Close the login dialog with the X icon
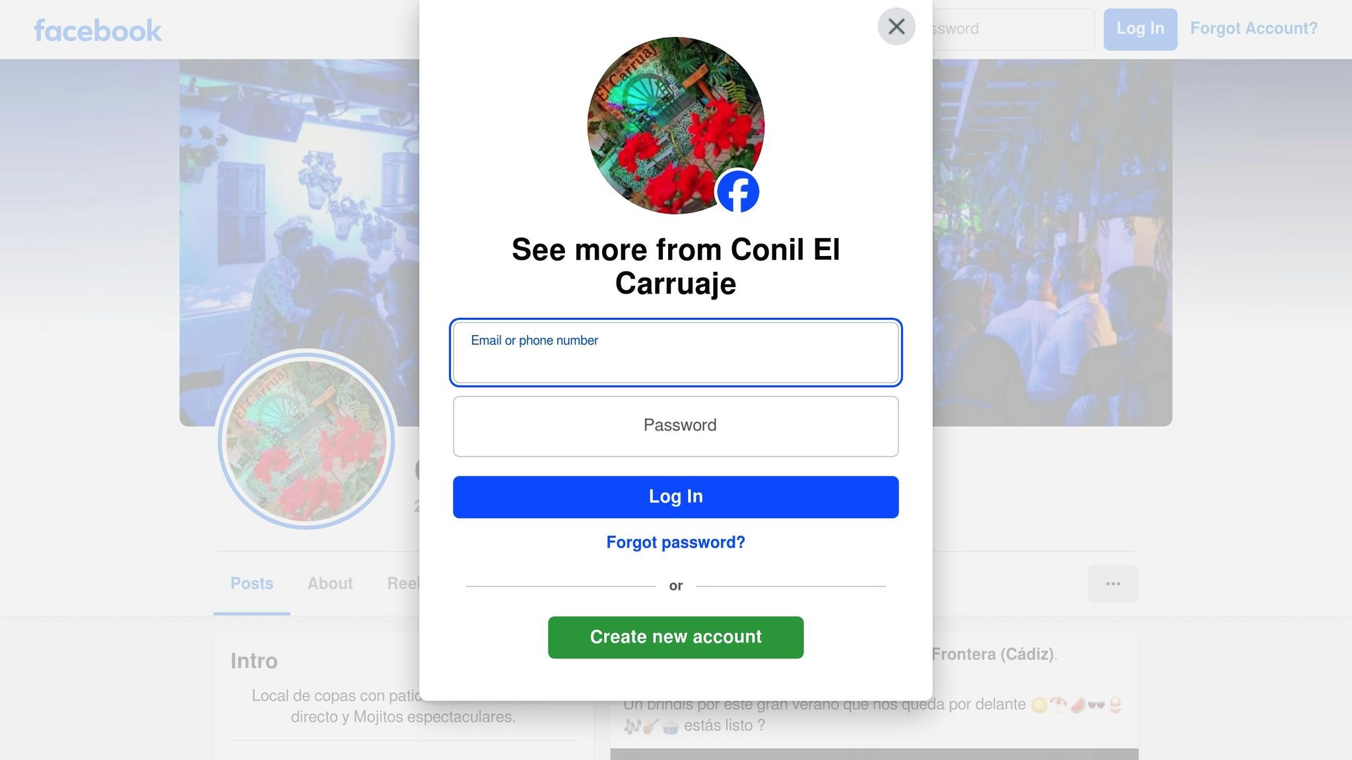 click(896, 26)
